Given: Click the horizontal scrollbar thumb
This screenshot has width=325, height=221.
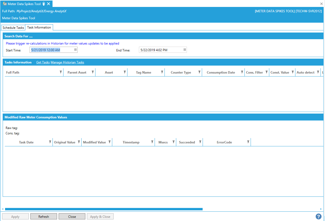Looking at the screenshot, I should (104, 209).
